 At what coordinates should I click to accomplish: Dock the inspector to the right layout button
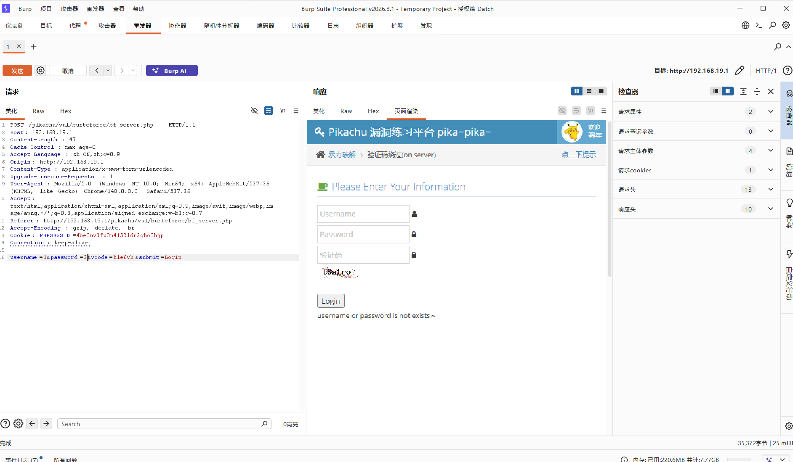click(x=728, y=91)
